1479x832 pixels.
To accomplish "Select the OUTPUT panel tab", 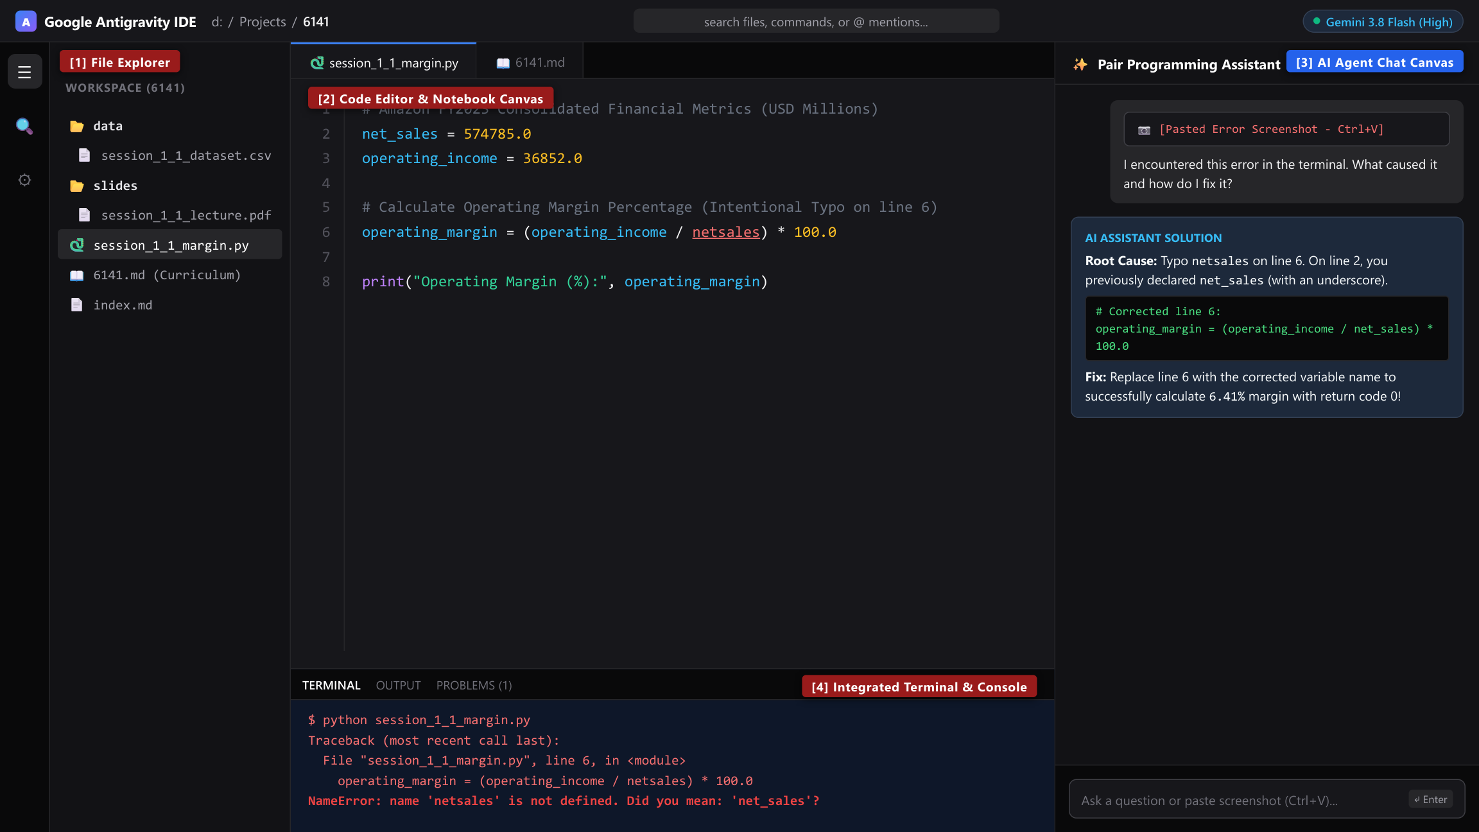I will (398, 685).
